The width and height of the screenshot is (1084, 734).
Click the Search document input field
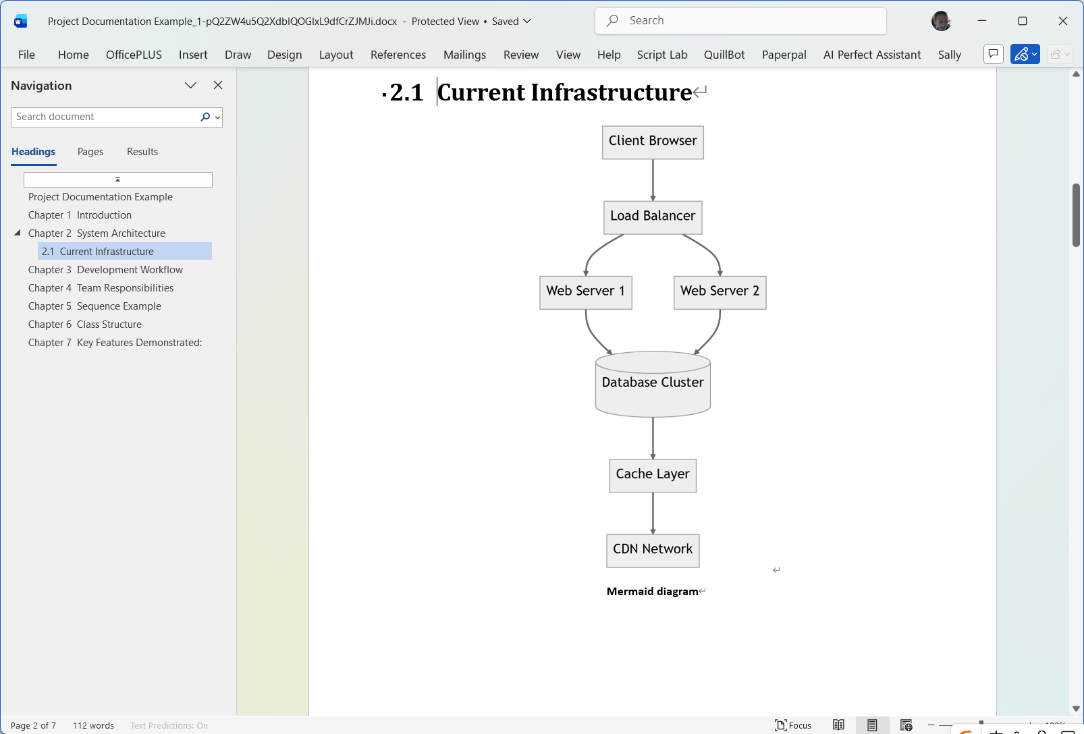point(105,117)
